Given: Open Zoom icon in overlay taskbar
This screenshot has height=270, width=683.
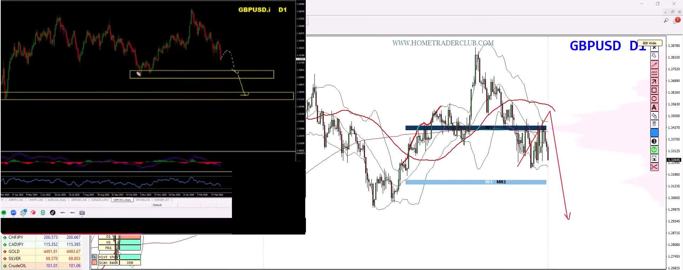Looking at the screenshot, I should click(14, 213).
